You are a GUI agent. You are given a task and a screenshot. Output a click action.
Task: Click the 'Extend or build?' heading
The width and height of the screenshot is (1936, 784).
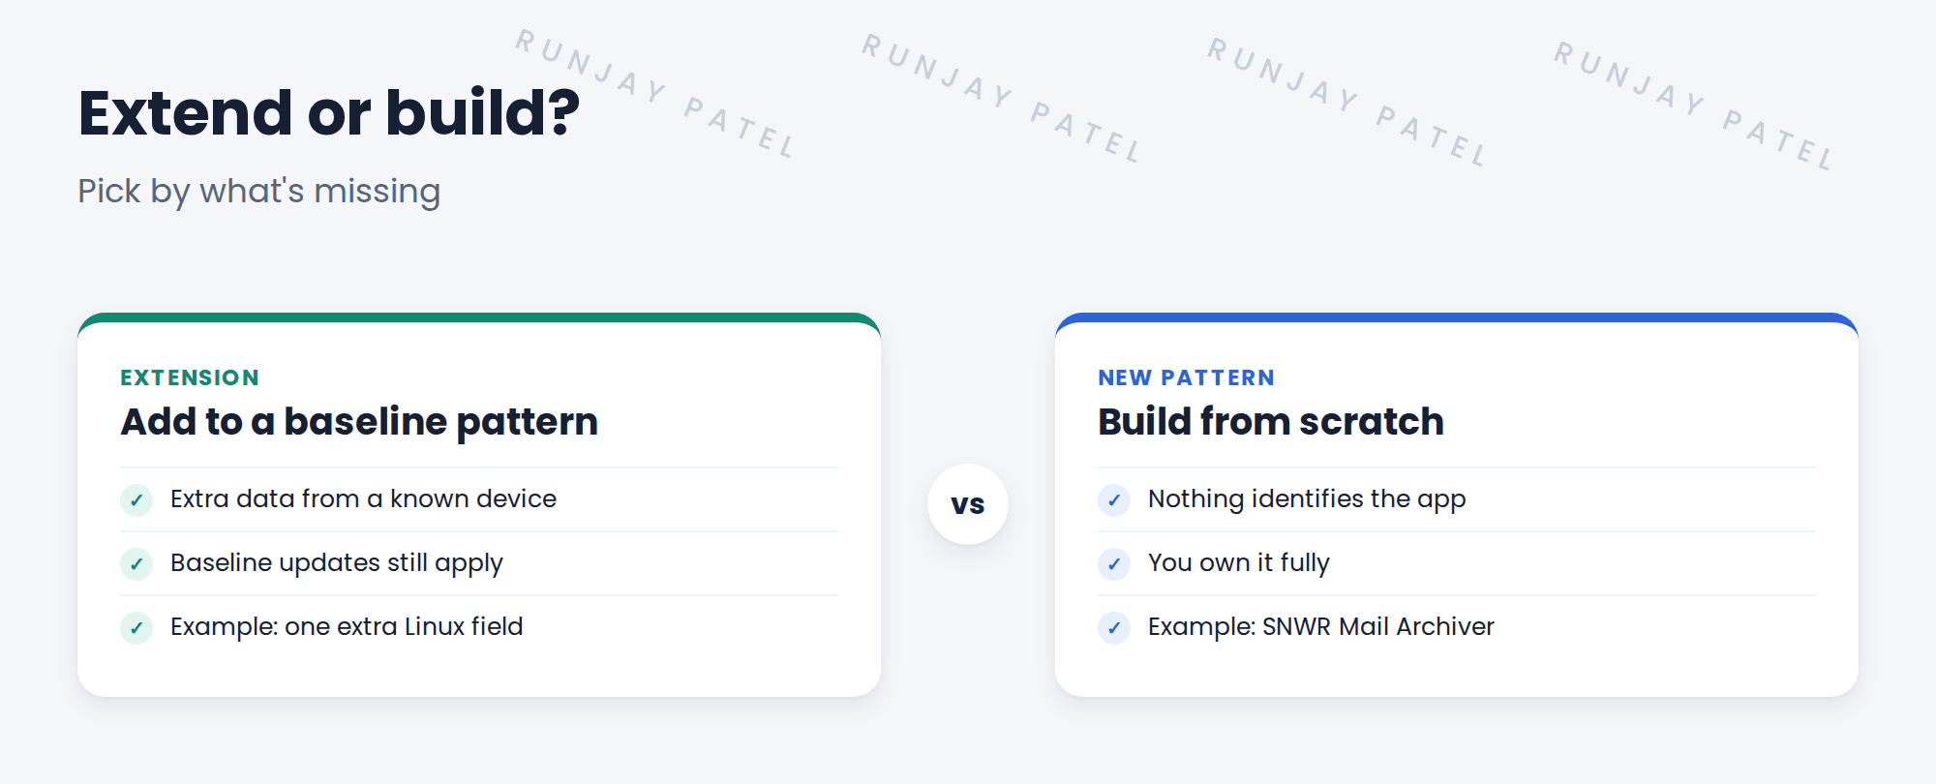click(x=329, y=112)
